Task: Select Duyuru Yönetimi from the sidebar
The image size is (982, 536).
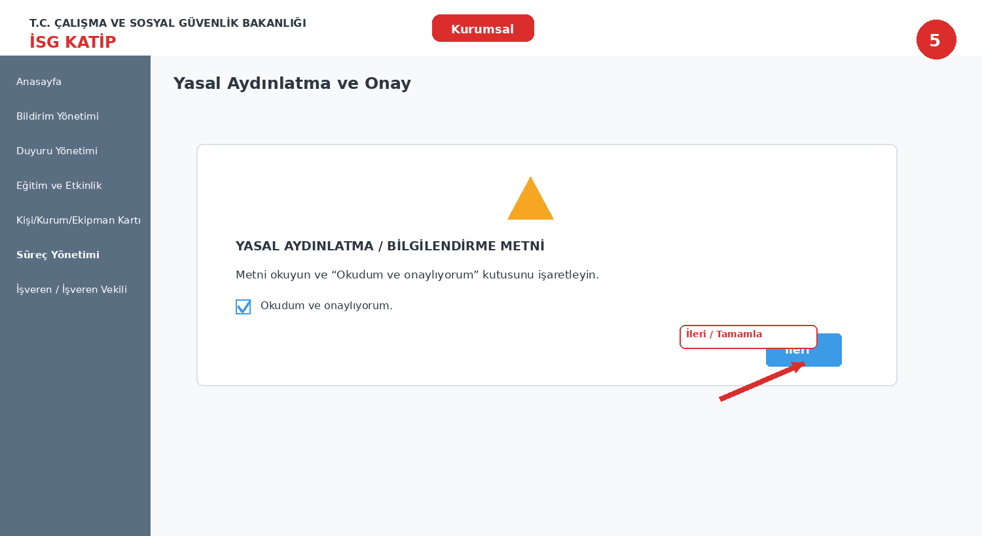Action: click(x=57, y=151)
